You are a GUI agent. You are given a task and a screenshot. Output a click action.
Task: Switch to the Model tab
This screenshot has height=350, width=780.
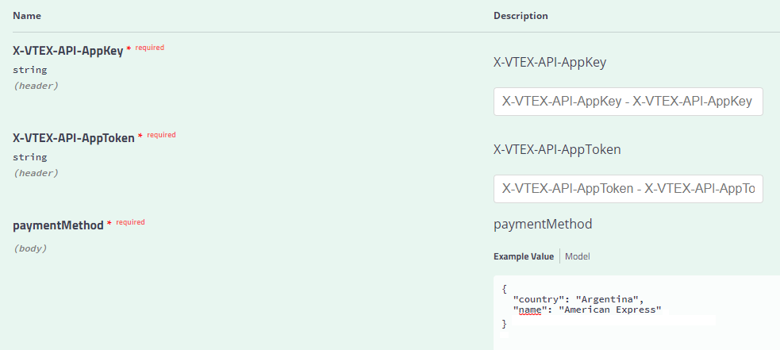pos(577,256)
